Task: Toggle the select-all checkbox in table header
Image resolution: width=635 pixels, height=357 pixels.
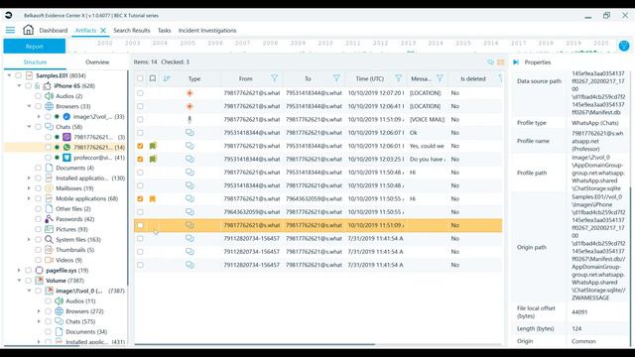Action: [x=140, y=78]
